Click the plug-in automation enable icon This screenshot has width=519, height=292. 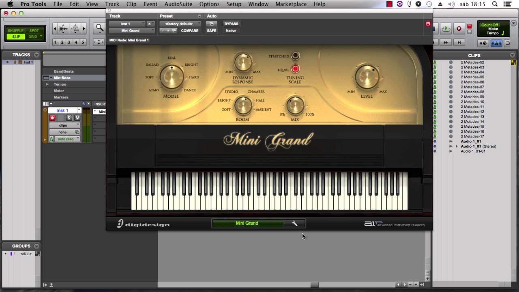(211, 24)
